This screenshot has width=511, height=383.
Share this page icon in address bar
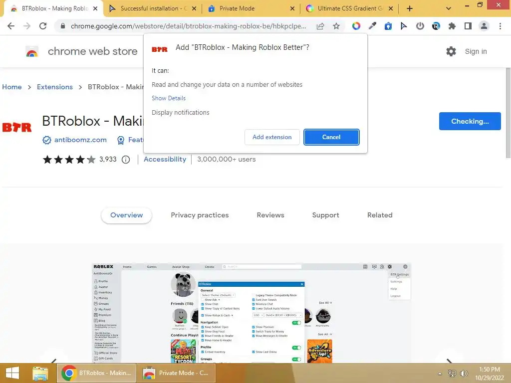(320, 26)
